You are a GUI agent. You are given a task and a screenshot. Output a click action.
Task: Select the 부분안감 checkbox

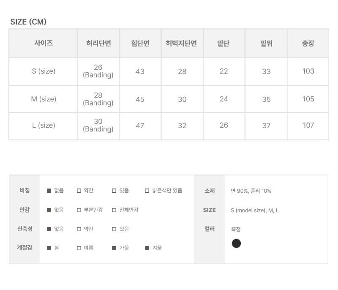pyautogui.click(x=79, y=210)
